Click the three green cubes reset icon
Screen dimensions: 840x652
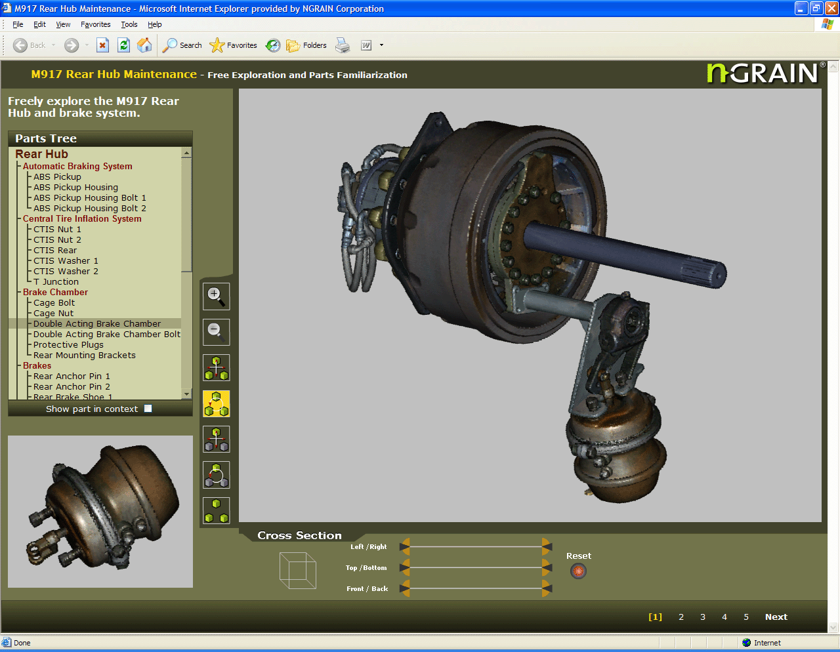point(216,511)
